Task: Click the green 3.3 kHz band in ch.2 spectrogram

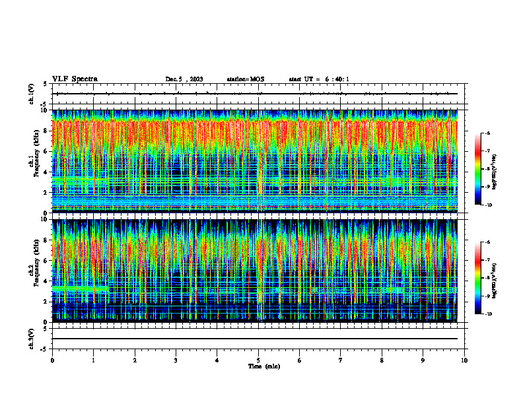Action: pos(80,288)
